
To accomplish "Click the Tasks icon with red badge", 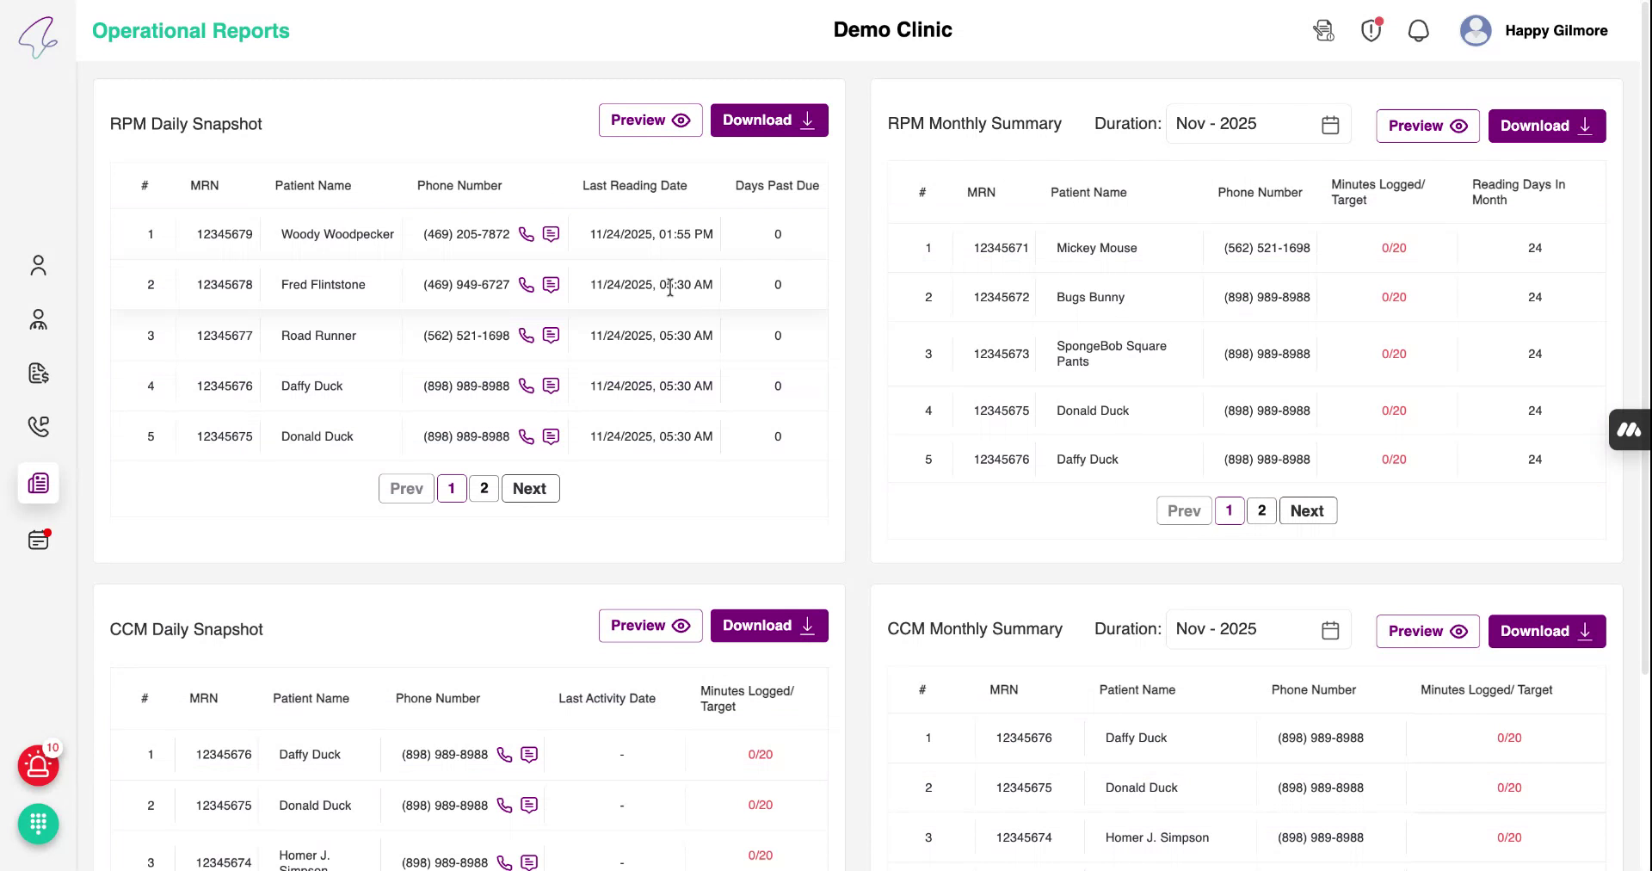I will tap(38, 540).
